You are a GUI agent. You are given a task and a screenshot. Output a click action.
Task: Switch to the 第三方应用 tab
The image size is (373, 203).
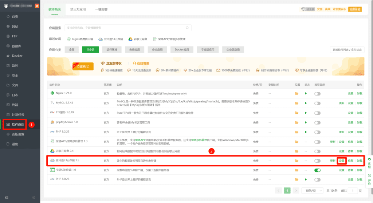pyautogui.click(x=78, y=9)
